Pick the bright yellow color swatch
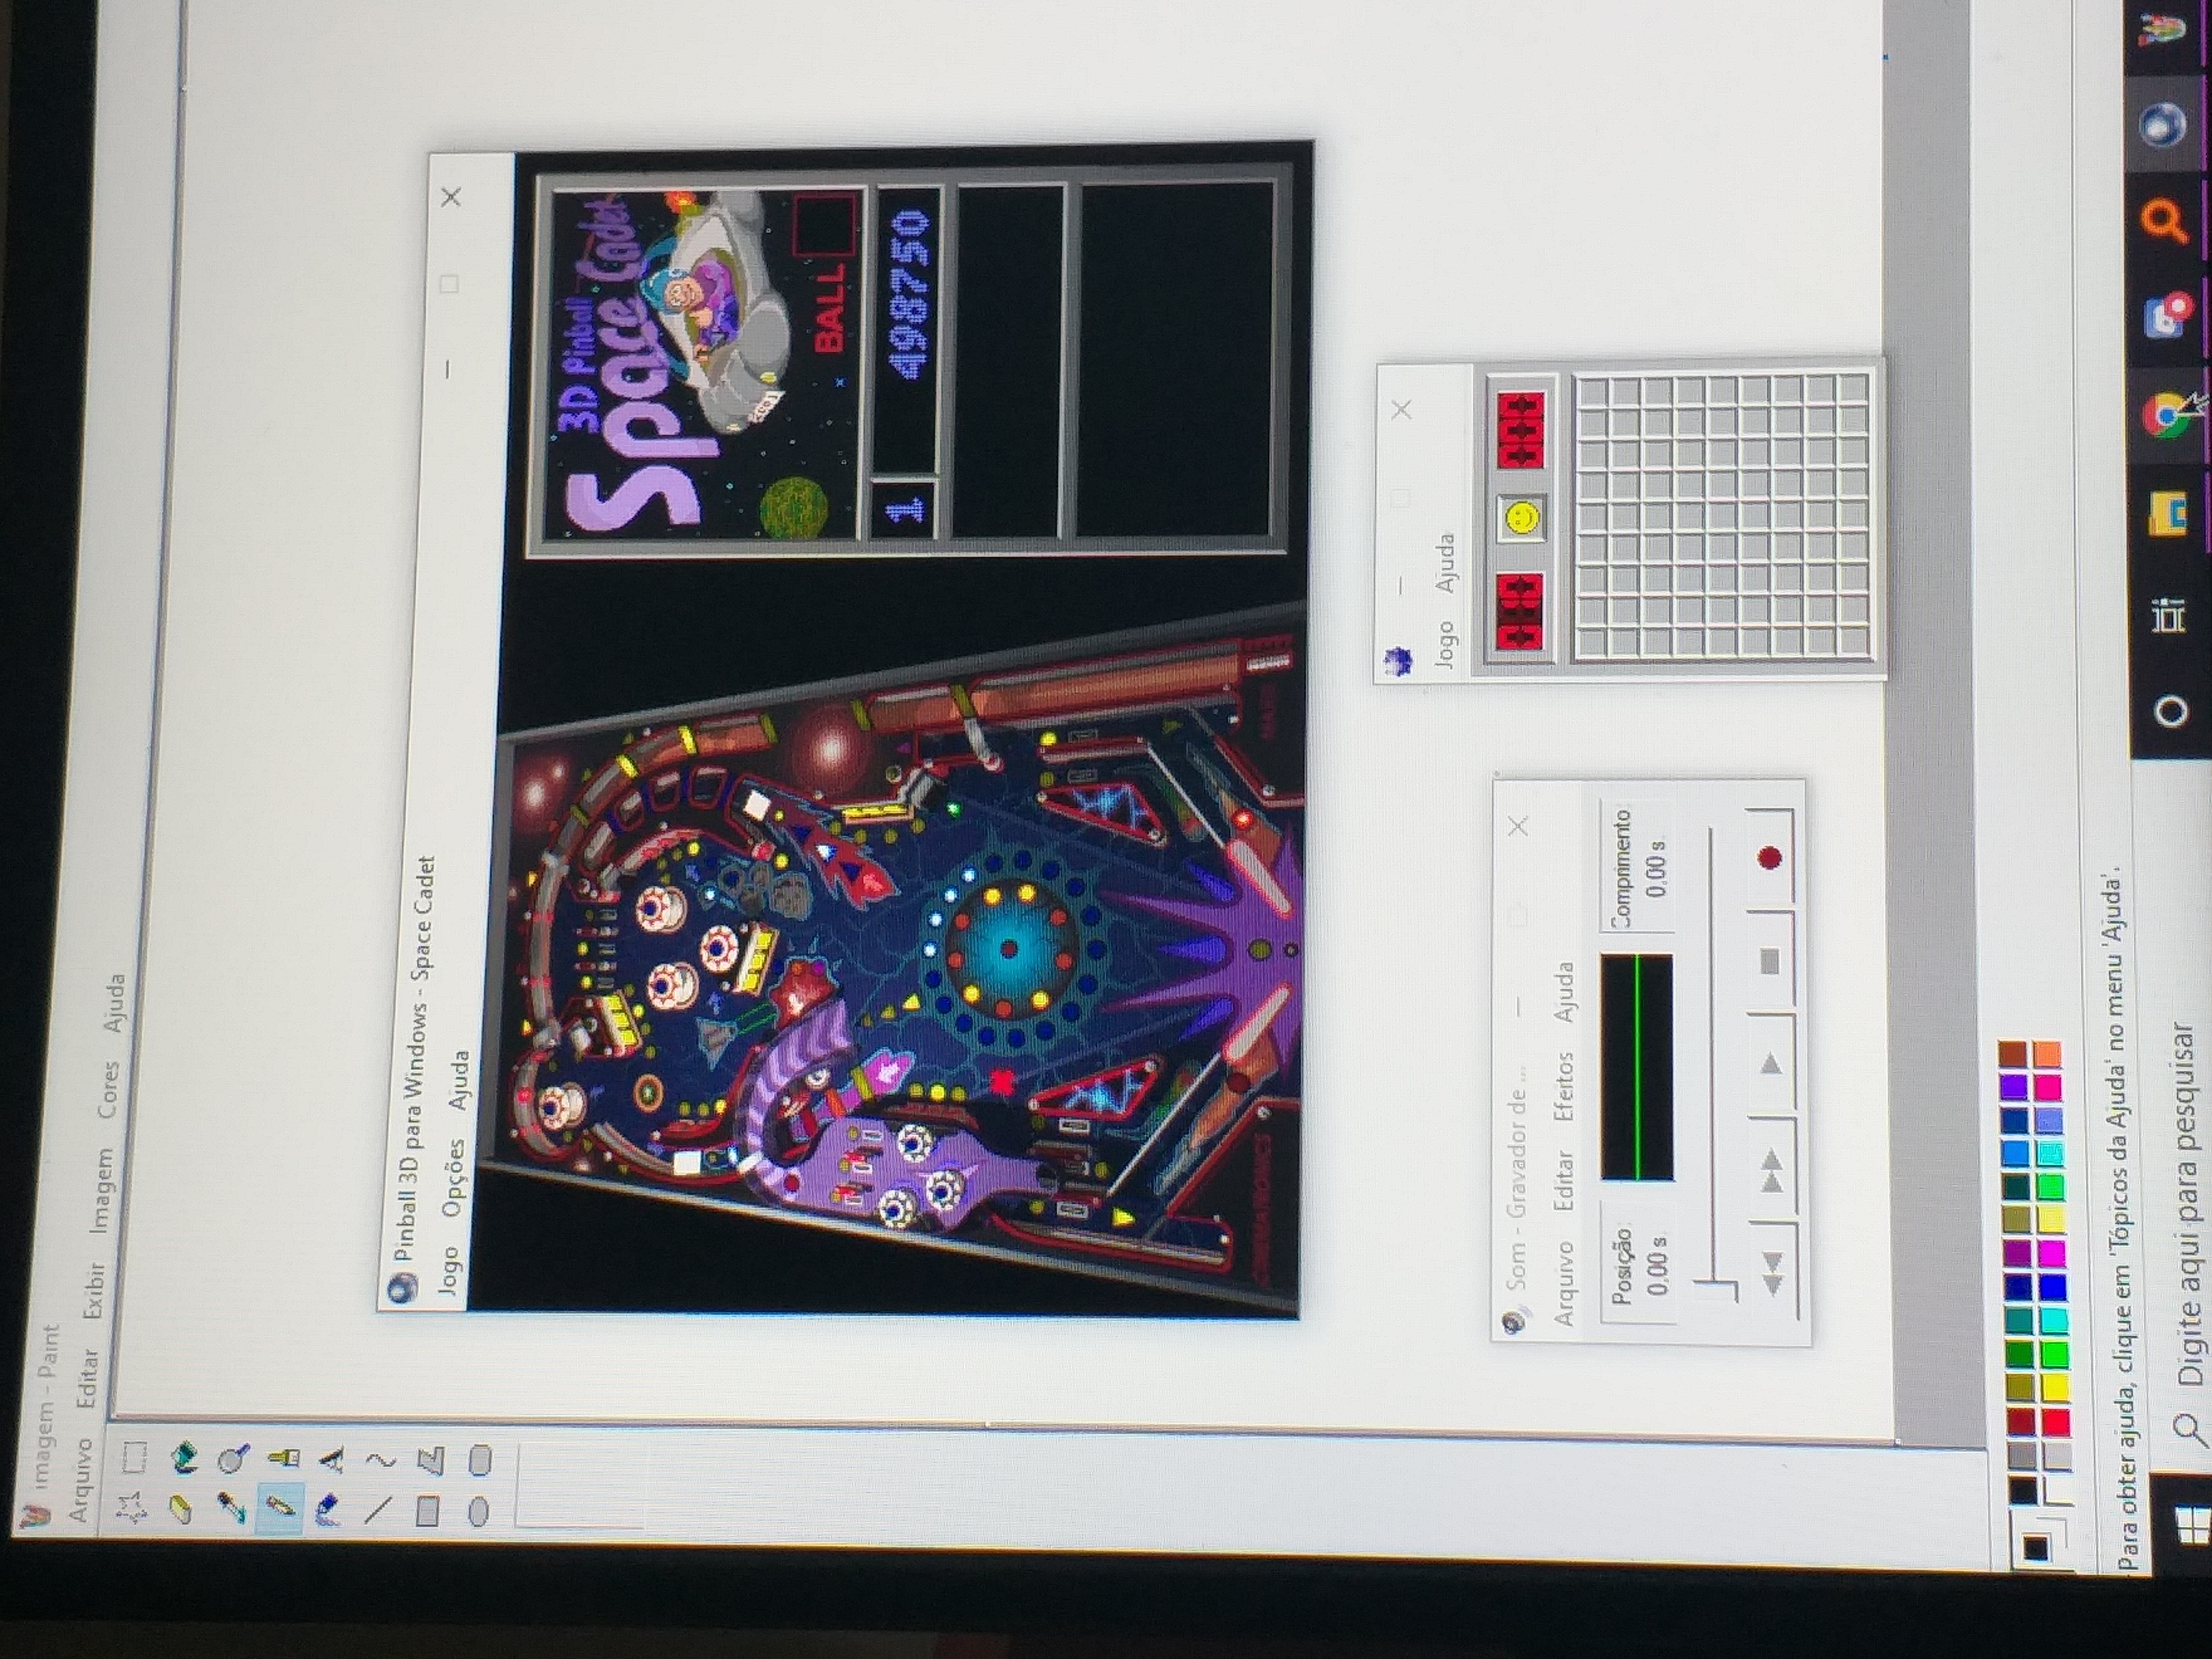Image resolution: width=2212 pixels, height=1659 pixels. point(2055,1388)
